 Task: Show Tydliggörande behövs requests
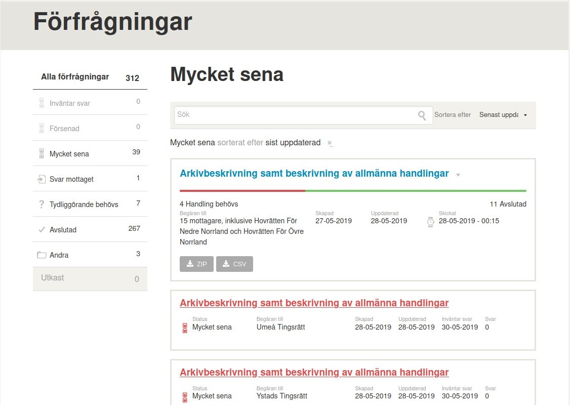click(x=90, y=205)
